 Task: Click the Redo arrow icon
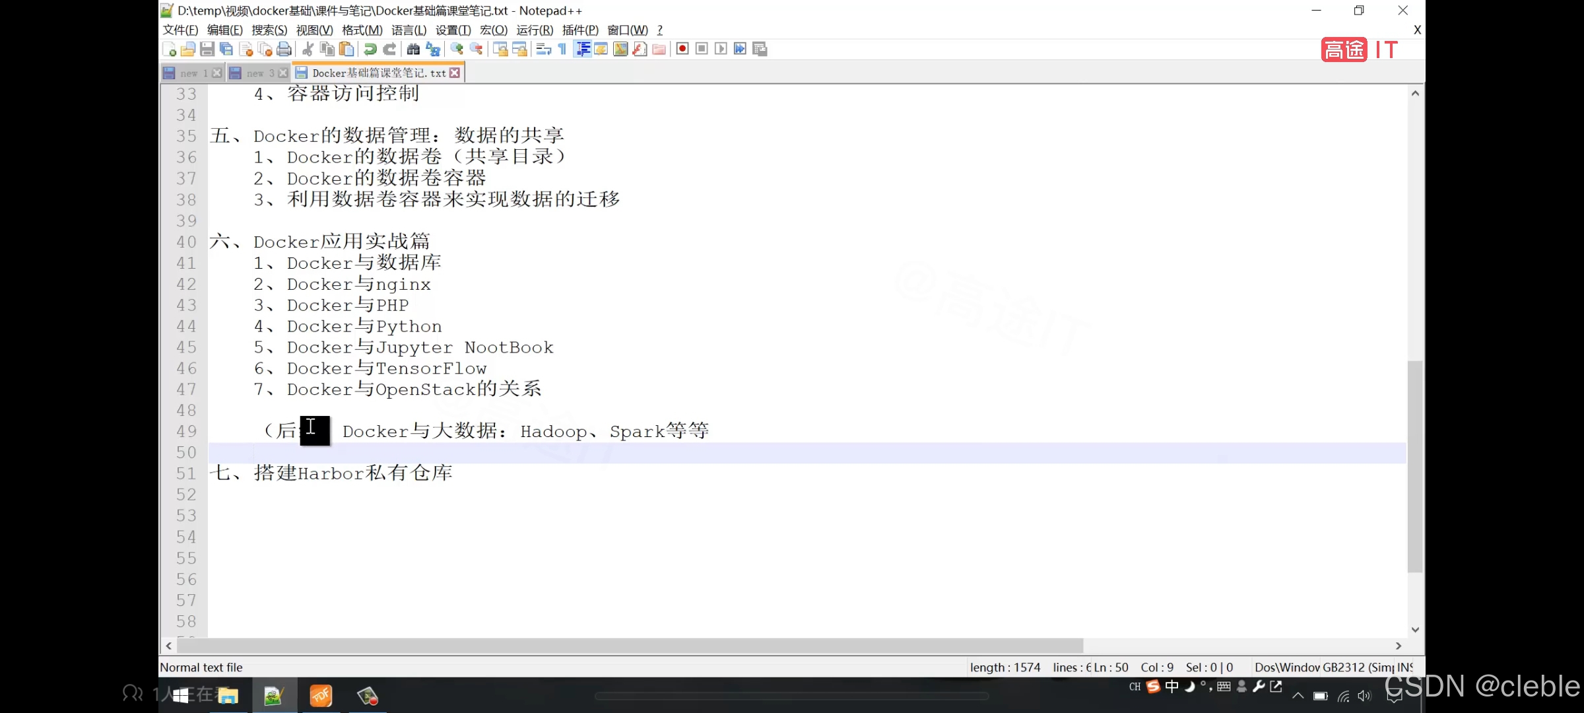coord(389,50)
